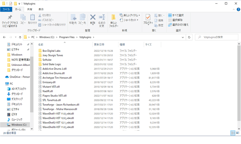Click the title bar Properties checkmark icon
This screenshot has width=241, height=144.
11,3
